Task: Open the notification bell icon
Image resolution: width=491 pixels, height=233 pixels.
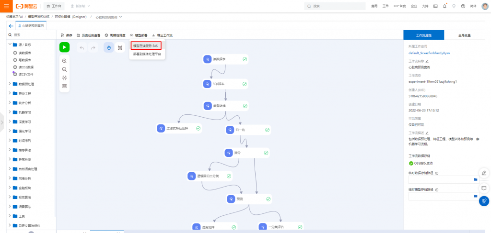Action: click(444, 6)
